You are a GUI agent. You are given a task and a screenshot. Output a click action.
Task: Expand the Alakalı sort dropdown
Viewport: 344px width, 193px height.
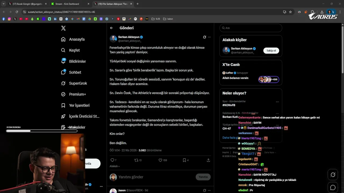point(115,166)
